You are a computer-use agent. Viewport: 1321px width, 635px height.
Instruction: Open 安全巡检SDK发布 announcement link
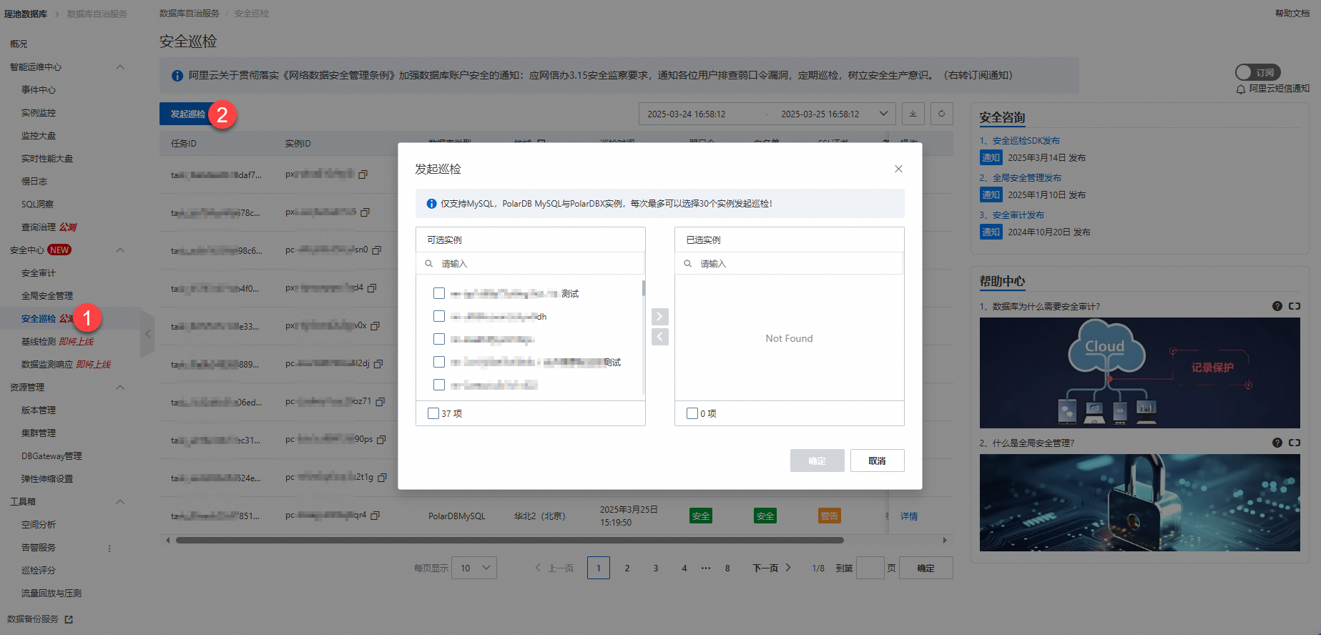click(x=1026, y=141)
